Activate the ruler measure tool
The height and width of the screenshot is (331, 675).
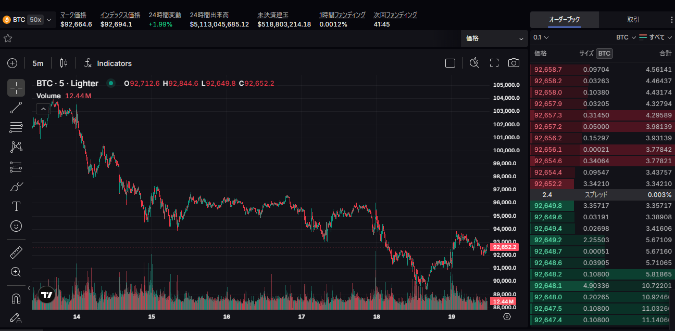pos(16,253)
